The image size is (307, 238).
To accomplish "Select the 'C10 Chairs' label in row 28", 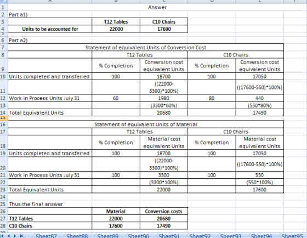I will 50,225.
